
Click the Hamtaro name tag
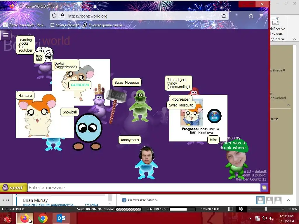tap(25, 96)
